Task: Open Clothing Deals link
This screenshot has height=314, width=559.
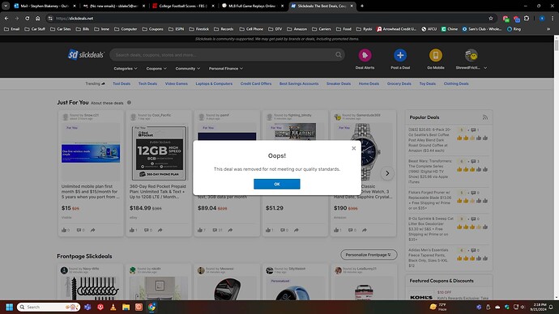Action: coord(456,83)
